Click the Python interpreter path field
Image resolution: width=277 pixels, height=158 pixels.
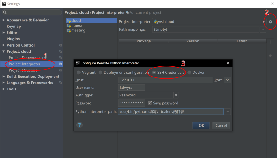point(171,112)
